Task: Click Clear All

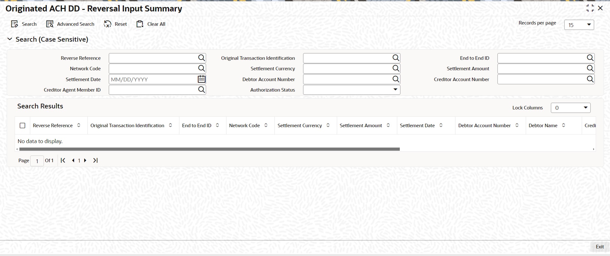Action: 151,24
